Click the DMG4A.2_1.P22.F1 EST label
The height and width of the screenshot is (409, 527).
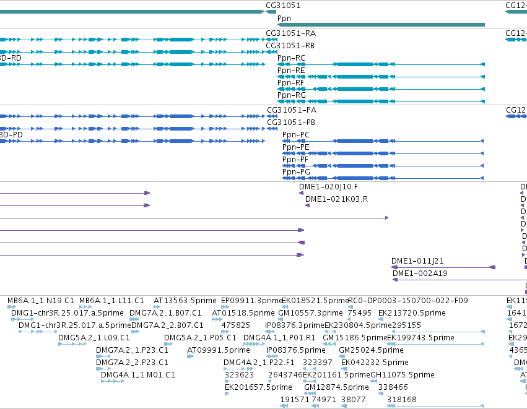(x=259, y=363)
